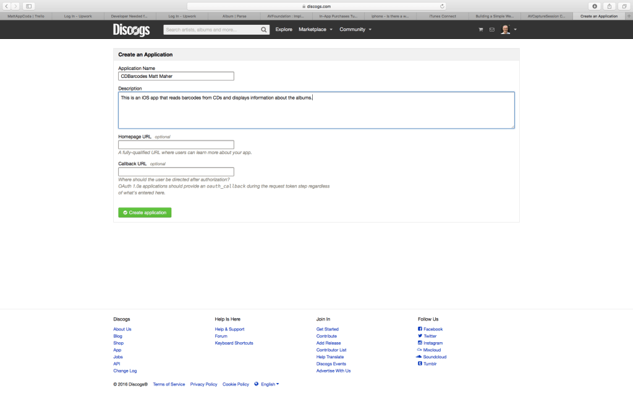
Task: Focus the Callback URL field
Action: tap(176, 172)
